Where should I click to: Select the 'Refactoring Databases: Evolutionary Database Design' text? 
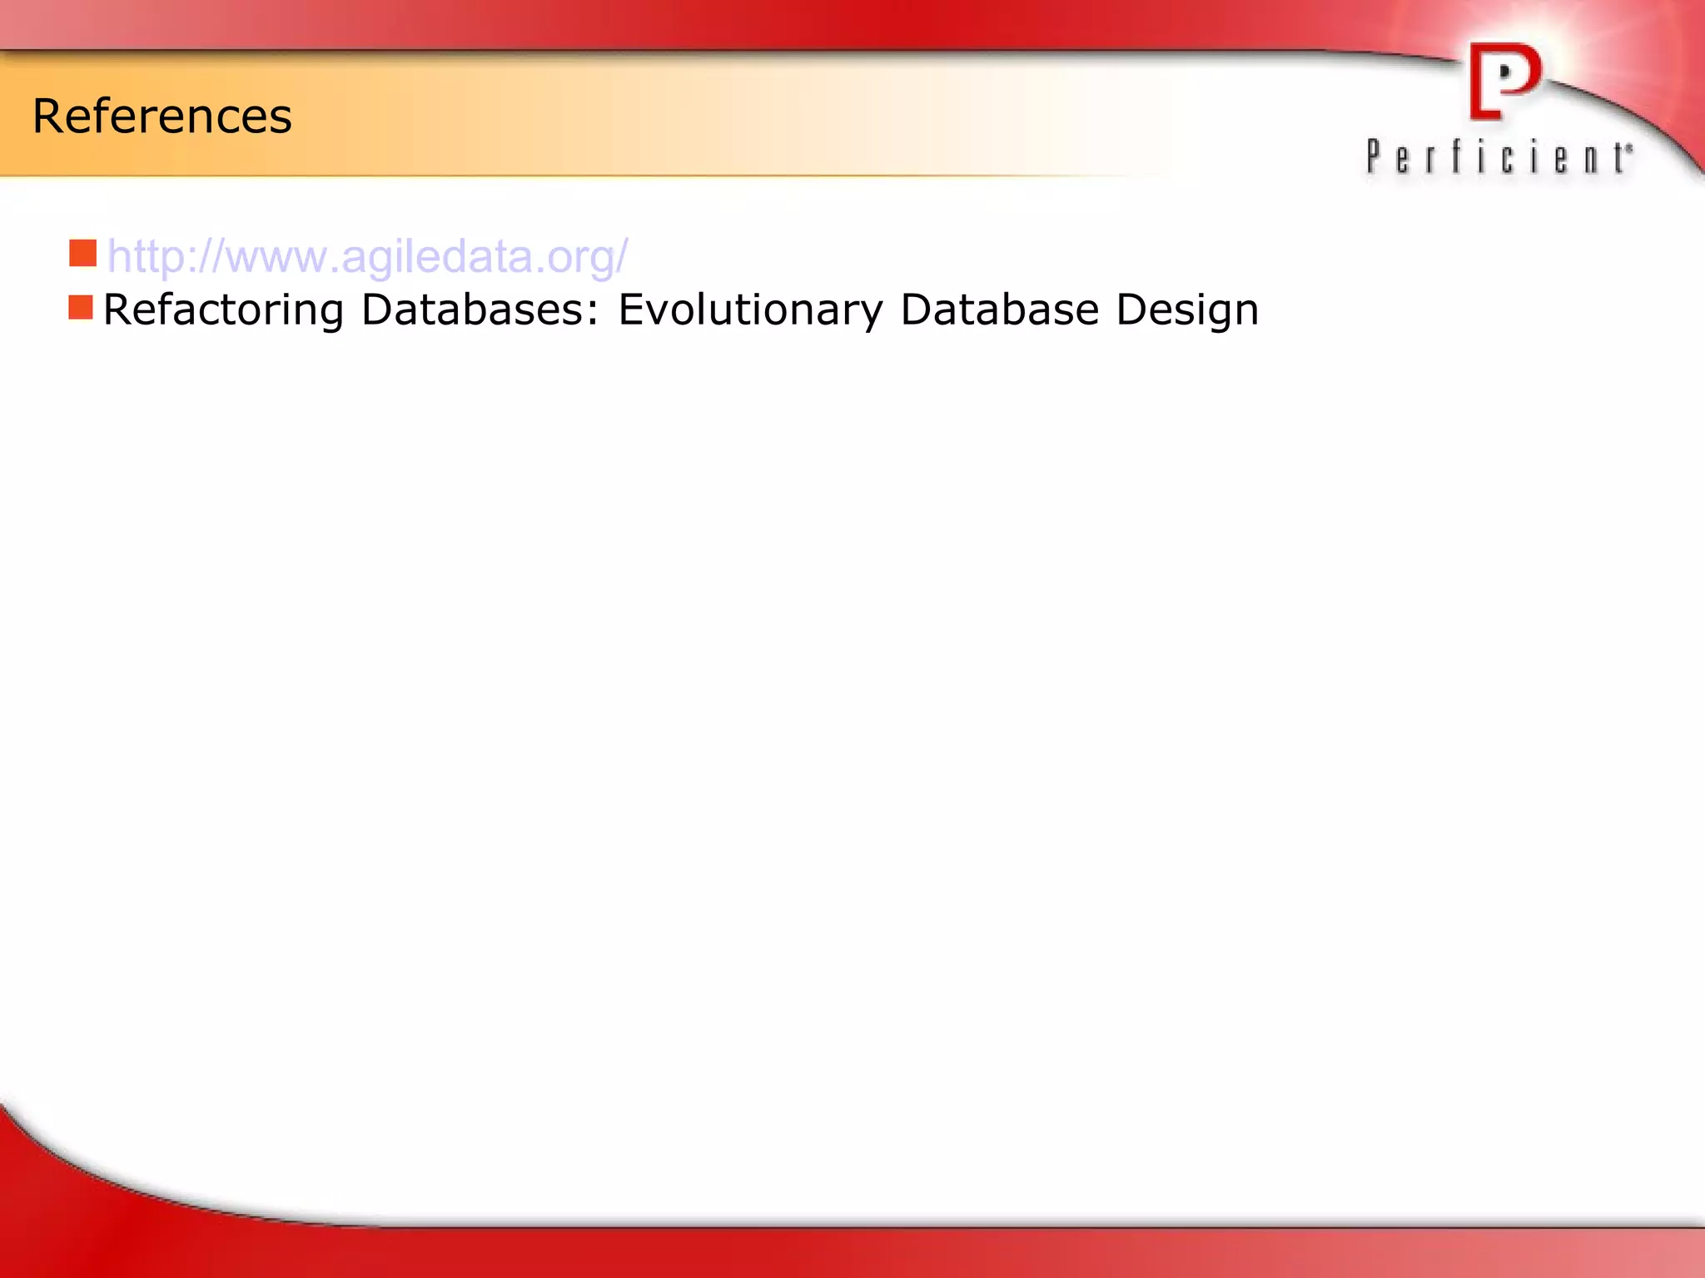coord(680,310)
